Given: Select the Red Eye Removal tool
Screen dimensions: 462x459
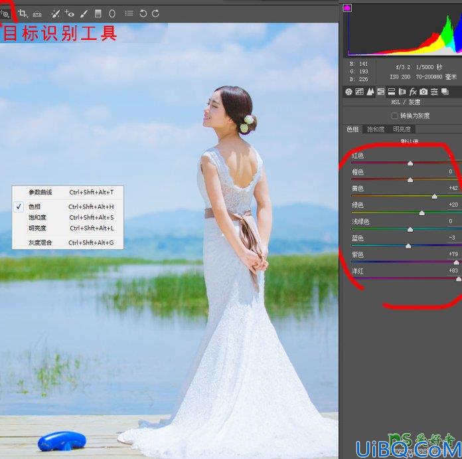Looking at the screenshot, I should [70, 13].
